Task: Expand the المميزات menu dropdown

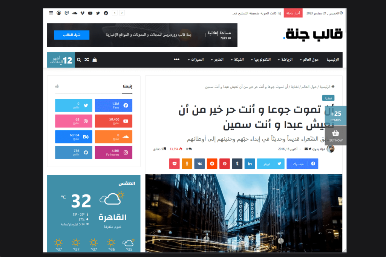Action: [196, 60]
